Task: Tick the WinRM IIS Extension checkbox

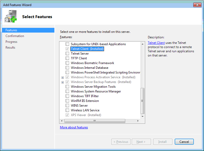Action: (x=67, y=101)
